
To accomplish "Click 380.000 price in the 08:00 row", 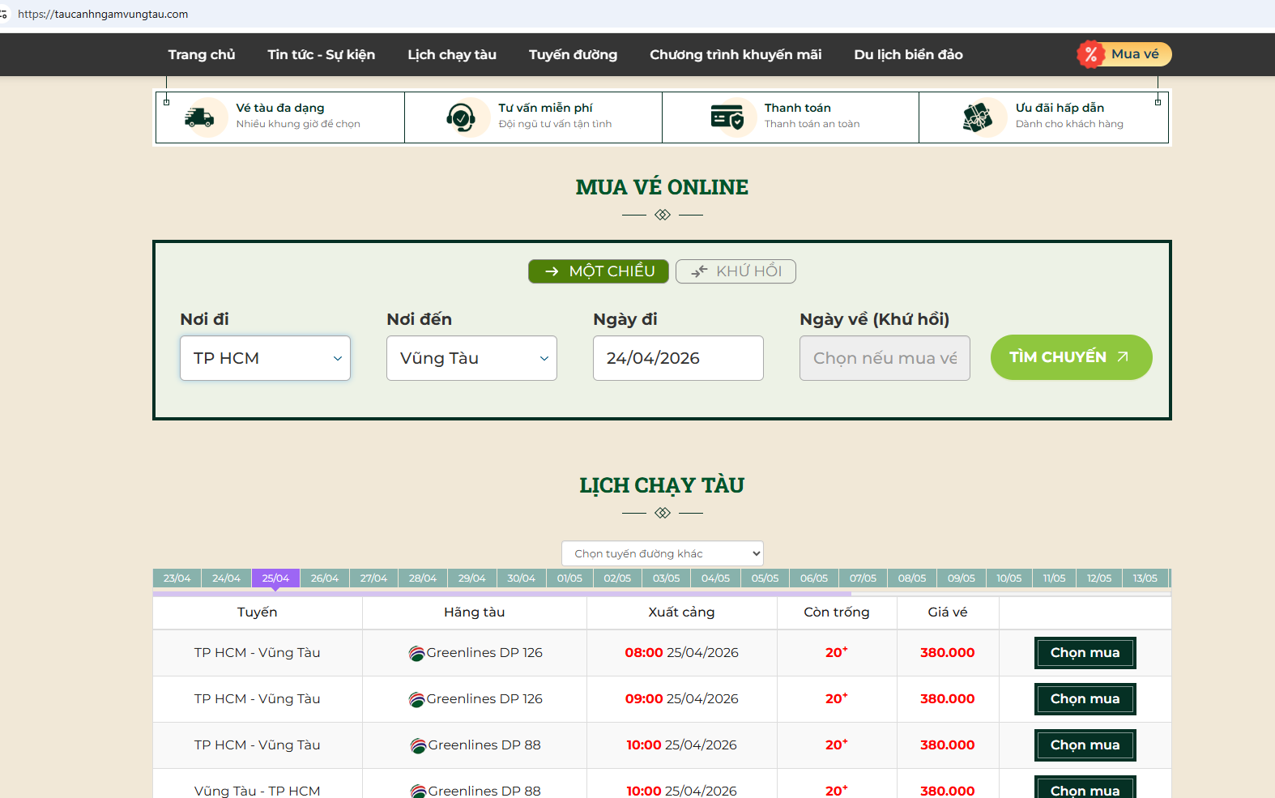I will (948, 653).
